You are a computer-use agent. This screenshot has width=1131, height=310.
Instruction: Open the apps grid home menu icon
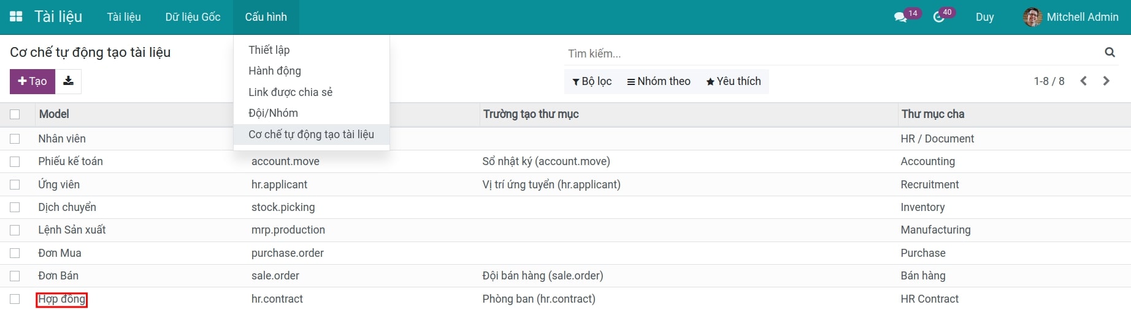click(x=16, y=17)
